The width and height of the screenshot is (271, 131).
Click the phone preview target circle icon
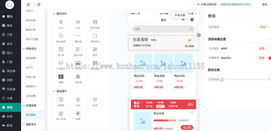[192, 20]
